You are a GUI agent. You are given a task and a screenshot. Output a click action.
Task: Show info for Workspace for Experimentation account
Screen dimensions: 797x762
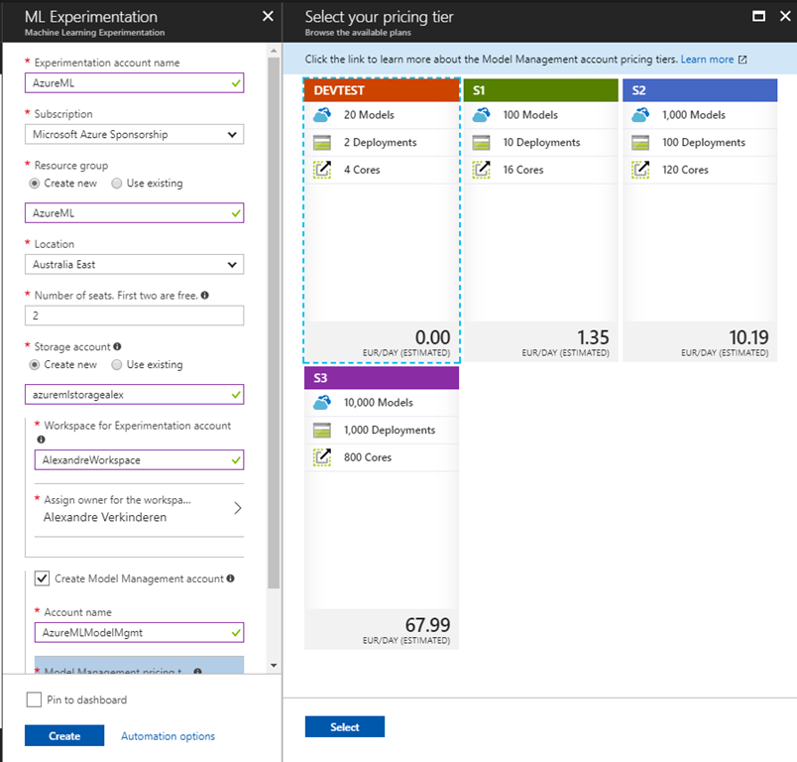[x=42, y=440]
